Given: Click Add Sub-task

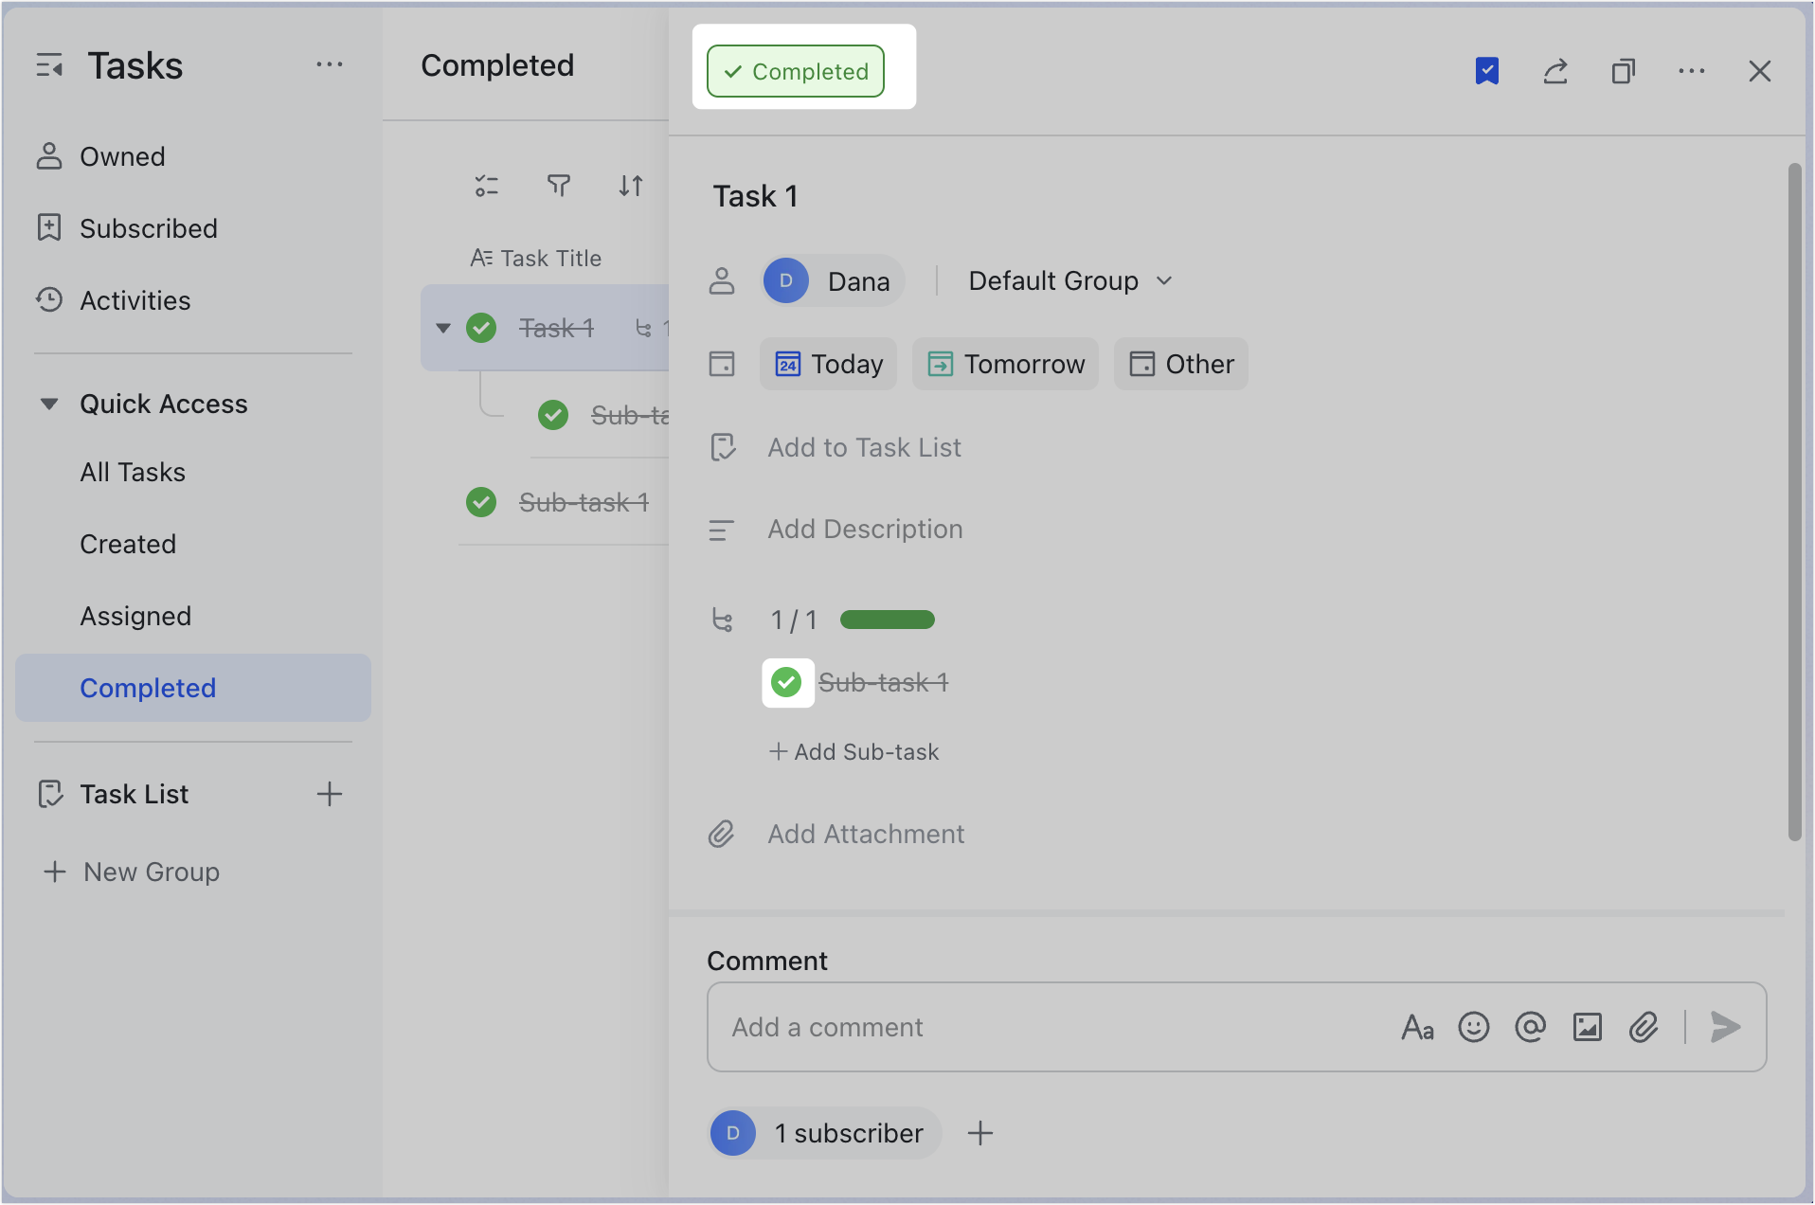Looking at the screenshot, I should pos(854,751).
